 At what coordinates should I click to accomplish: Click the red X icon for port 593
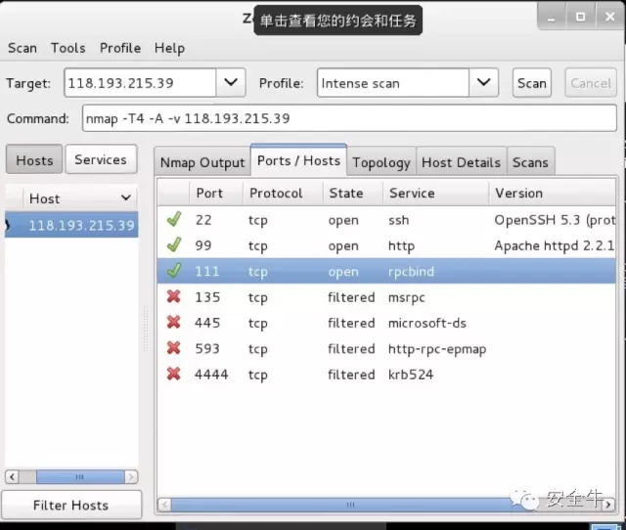coord(174,348)
